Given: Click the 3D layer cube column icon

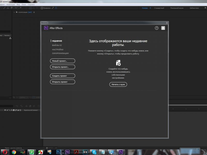Looking at the screenshot, I should 20,110.
